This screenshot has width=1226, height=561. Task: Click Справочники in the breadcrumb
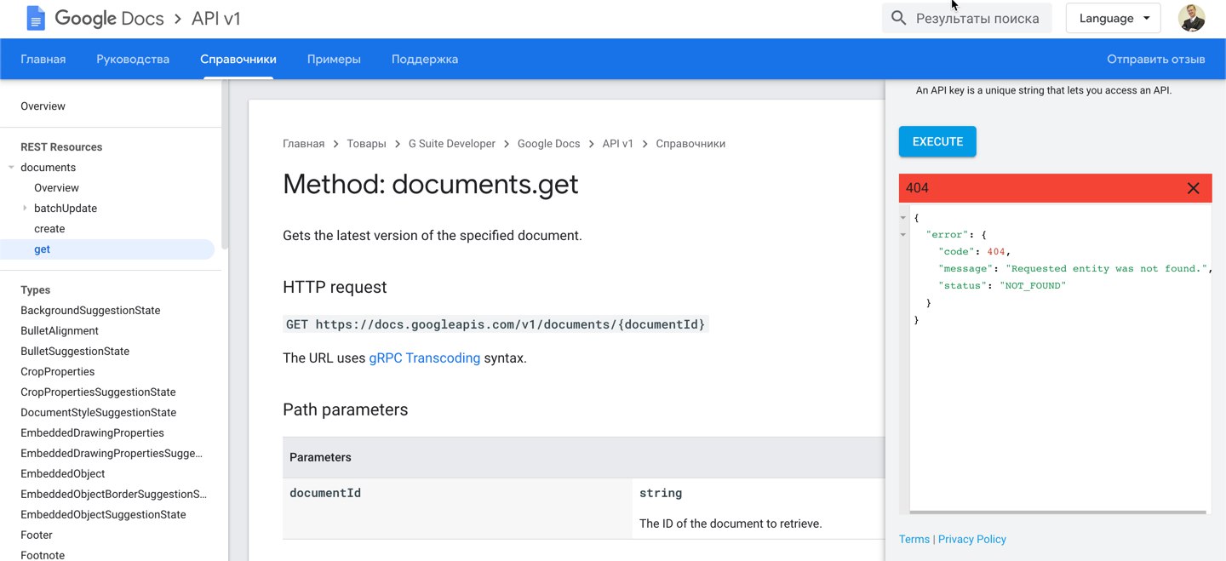click(x=690, y=144)
